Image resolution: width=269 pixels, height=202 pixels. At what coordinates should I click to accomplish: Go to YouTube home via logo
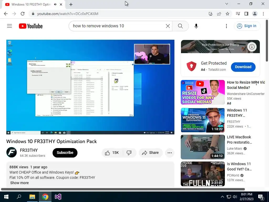(x=31, y=26)
